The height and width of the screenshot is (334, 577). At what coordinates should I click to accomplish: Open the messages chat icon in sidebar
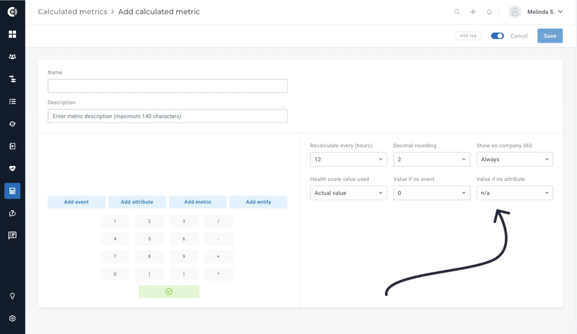[12, 236]
